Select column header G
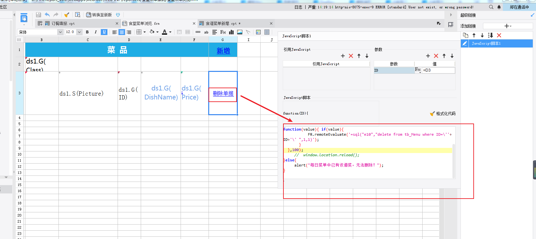This screenshot has height=239, width=536. pyautogui.click(x=223, y=40)
